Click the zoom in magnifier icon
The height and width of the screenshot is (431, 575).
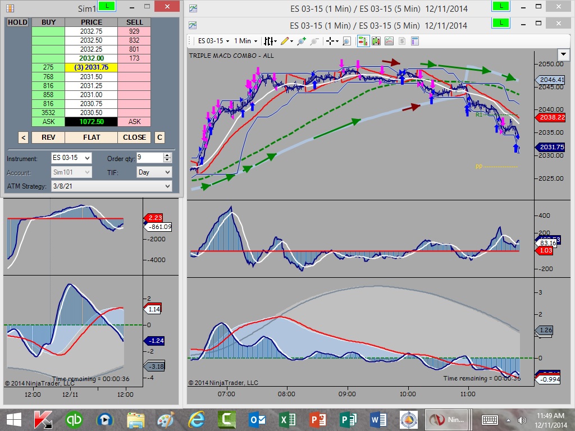coord(302,41)
